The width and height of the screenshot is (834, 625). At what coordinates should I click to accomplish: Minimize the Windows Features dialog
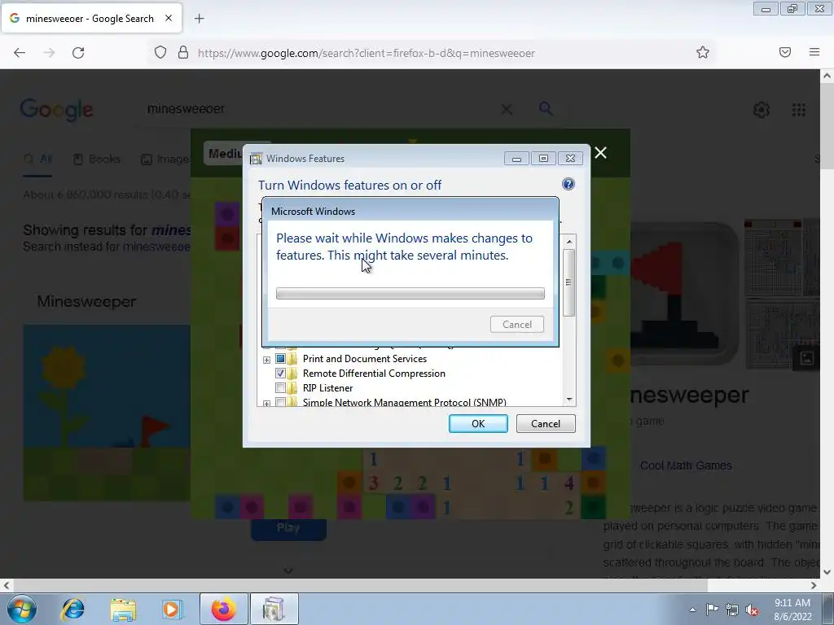[x=516, y=159]
